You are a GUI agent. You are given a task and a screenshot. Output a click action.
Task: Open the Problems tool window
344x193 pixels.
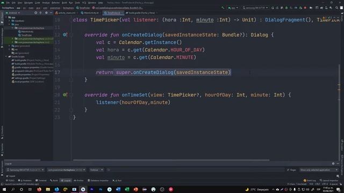click(x=25, y=181)
